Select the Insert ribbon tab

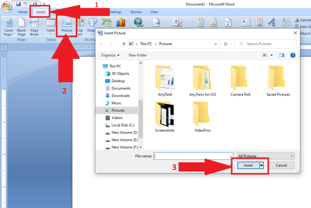click(x=40, y=12)
